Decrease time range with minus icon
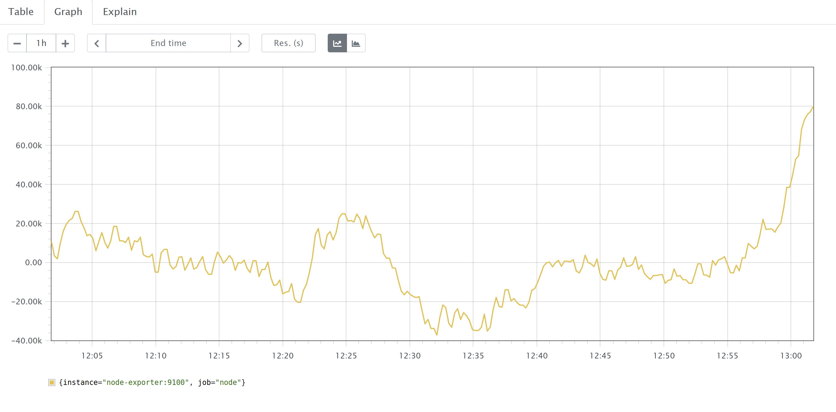This screenshot has width=836, height=412. click(x=17, y=43)
